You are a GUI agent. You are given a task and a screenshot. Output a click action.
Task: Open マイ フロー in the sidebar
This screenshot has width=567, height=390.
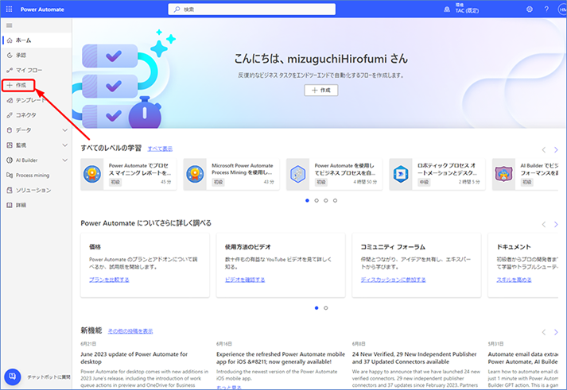pos(36,70)
